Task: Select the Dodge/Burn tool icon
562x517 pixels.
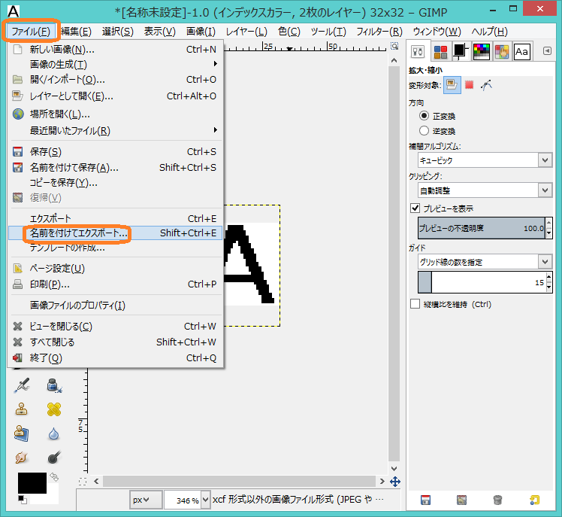Action: click(x=54, y=458)
